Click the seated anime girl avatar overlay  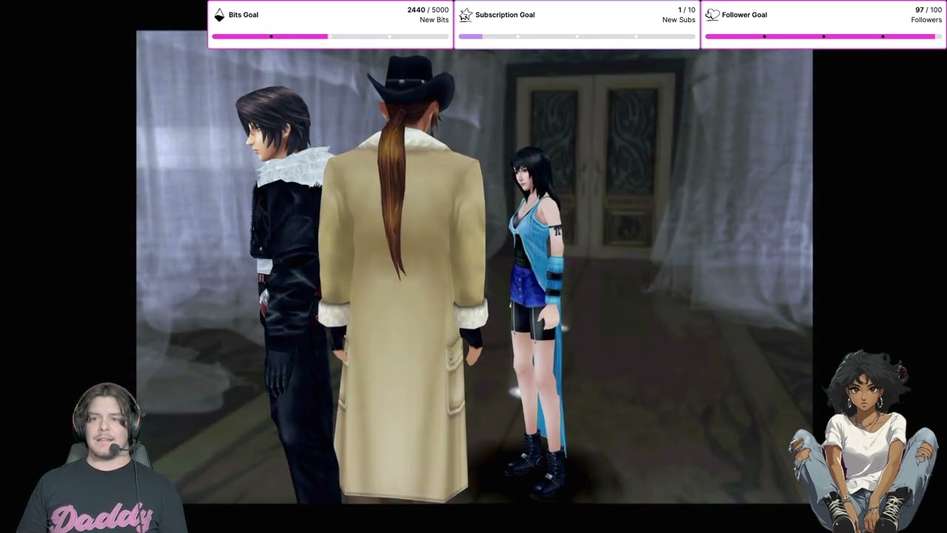[x=864, y=441]
